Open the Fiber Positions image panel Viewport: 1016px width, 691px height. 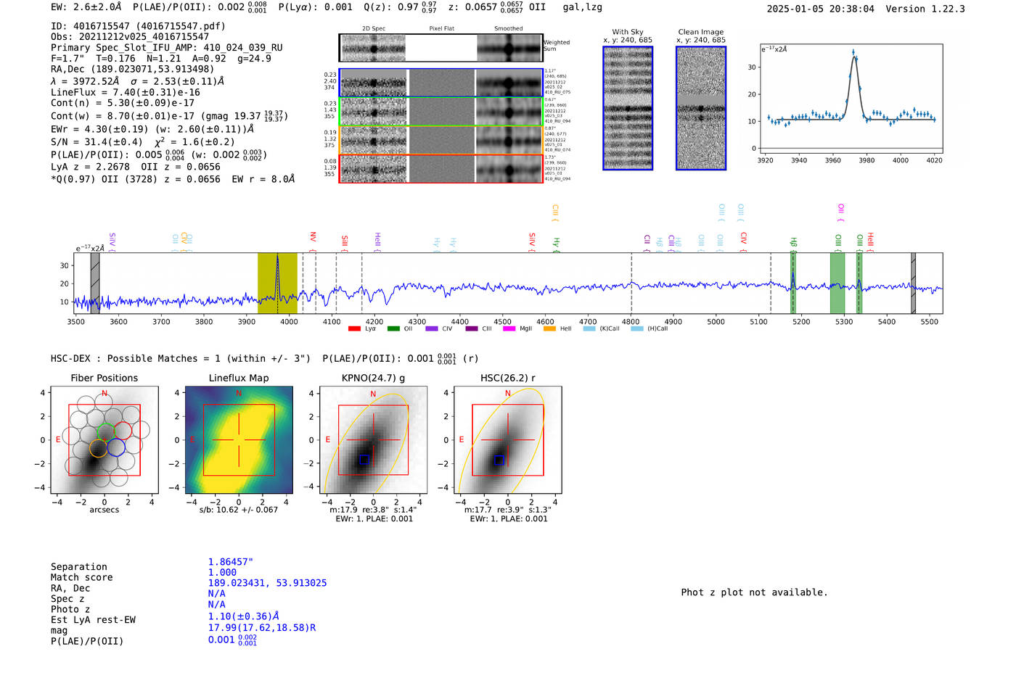(105, 440)
